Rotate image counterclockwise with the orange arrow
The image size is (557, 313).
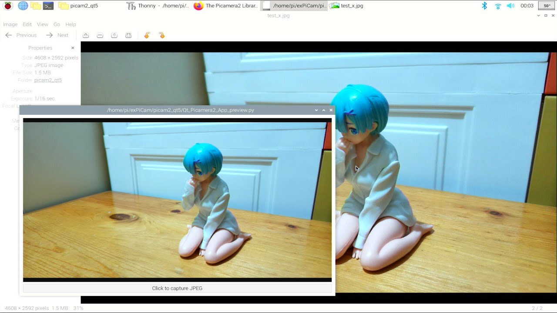147,35
